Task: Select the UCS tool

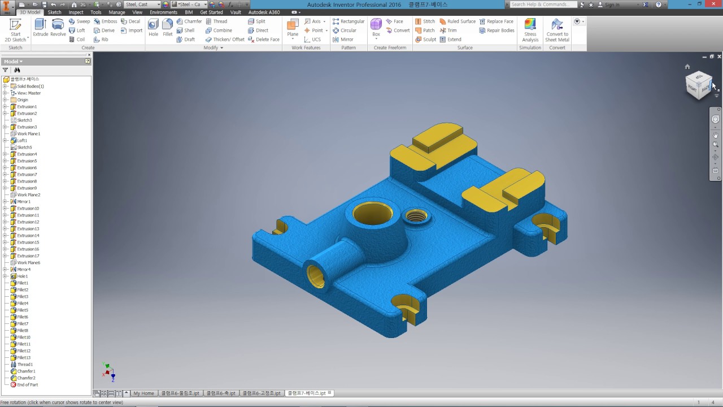Action: 312,40
